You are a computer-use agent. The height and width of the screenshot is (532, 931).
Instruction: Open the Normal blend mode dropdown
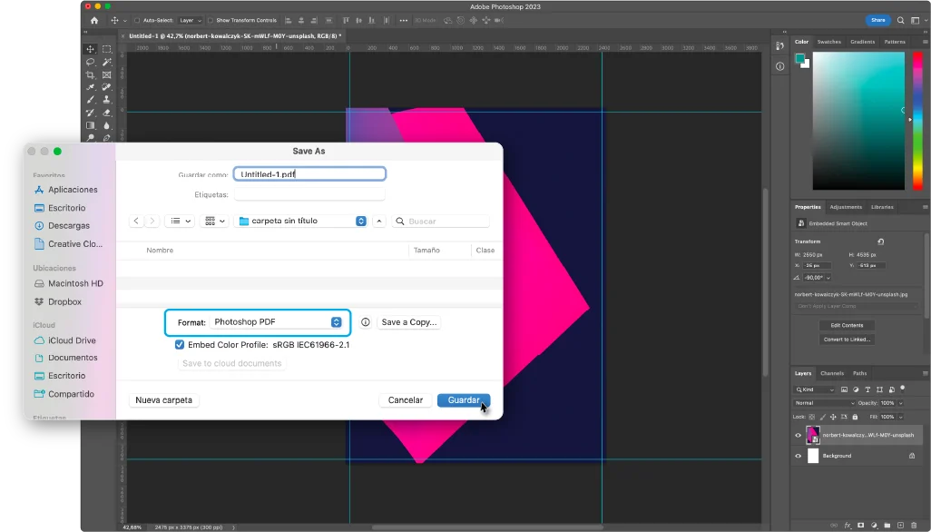[x=825, y=403]
